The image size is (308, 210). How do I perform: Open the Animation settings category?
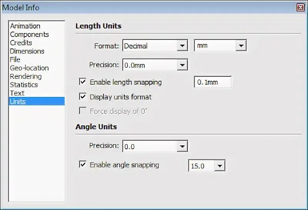point(25,26)
